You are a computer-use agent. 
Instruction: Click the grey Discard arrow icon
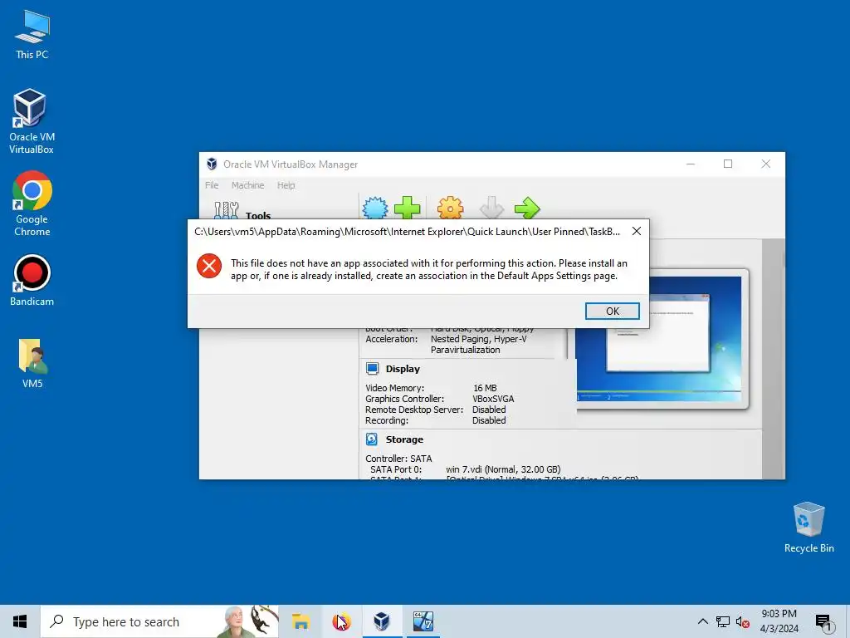pos(492,207)
